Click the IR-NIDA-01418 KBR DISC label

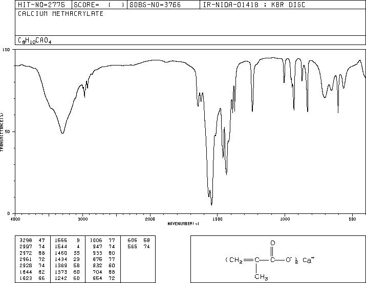(x=254, y=5)
